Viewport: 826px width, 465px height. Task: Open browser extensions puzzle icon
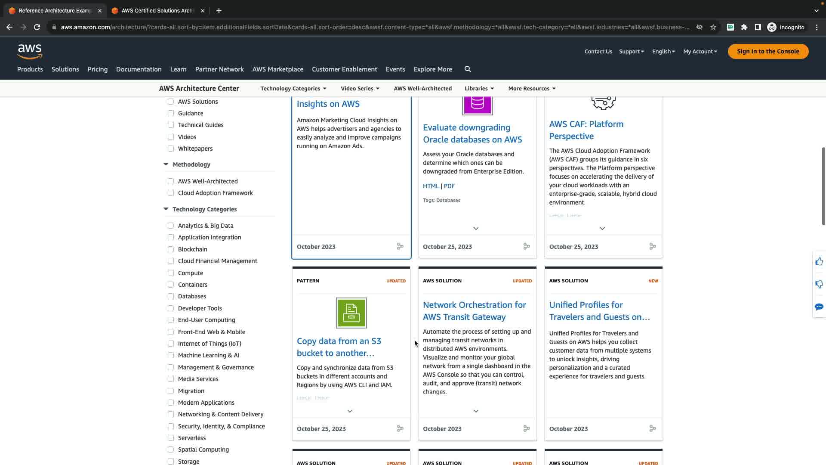[x=744, y=27]
